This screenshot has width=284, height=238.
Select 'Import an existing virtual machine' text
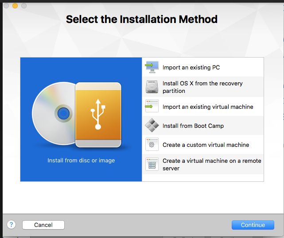[208, 107]
